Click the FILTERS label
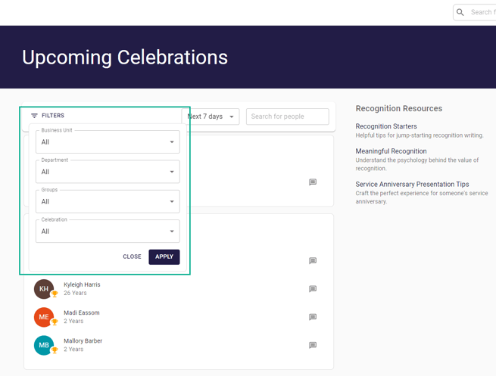 click(x=53, y=116)
